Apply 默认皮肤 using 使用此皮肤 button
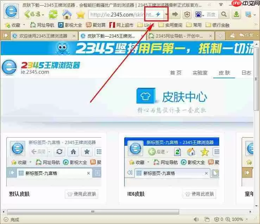Image resolution: width=260 pixels, height=224 pixels. (x=82, y=194)
